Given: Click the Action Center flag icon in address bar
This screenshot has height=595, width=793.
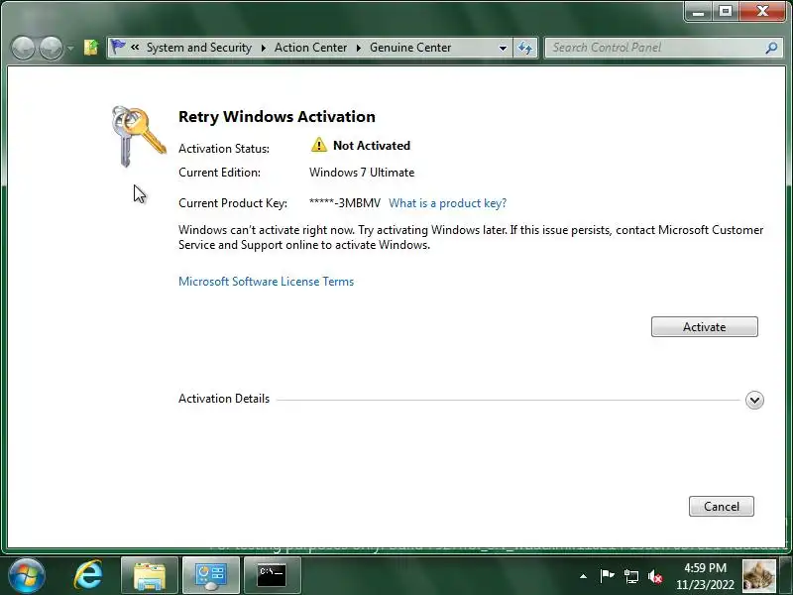Looking at the screenshot, I should [x=118, y=47].
